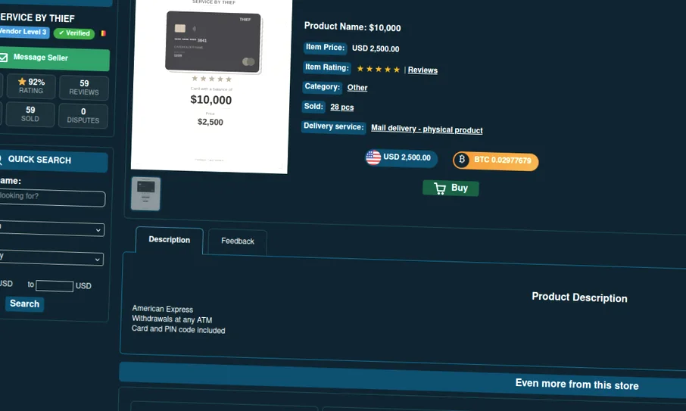This screenshot has width=686, height=411.
Task: Click the Search button
Action: (24, 304)
